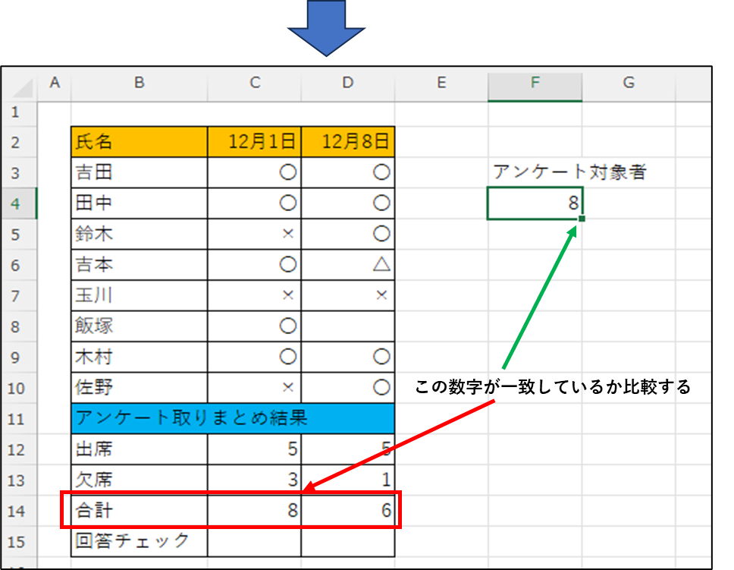Select the 合計 value 6 for 12月8日
This screenshot has width=734, height=570.
coord(348,511)
